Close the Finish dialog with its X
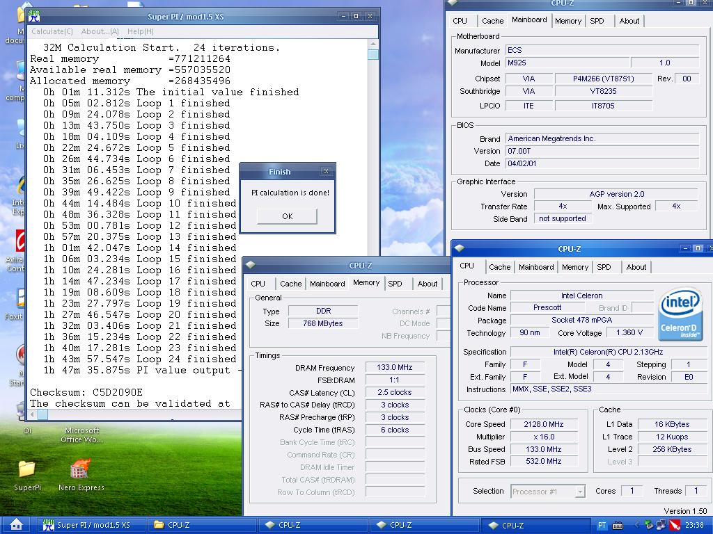 [326, 171]
